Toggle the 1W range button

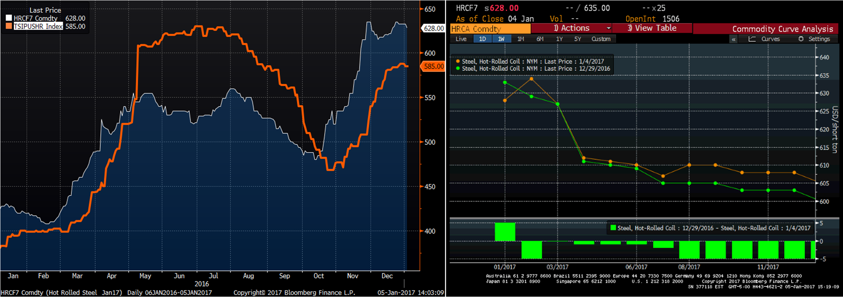click(501, 39)
